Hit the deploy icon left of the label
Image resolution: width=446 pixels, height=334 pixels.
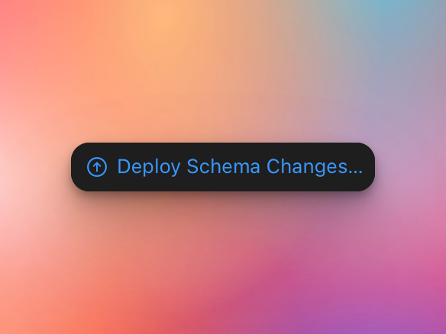97,167
